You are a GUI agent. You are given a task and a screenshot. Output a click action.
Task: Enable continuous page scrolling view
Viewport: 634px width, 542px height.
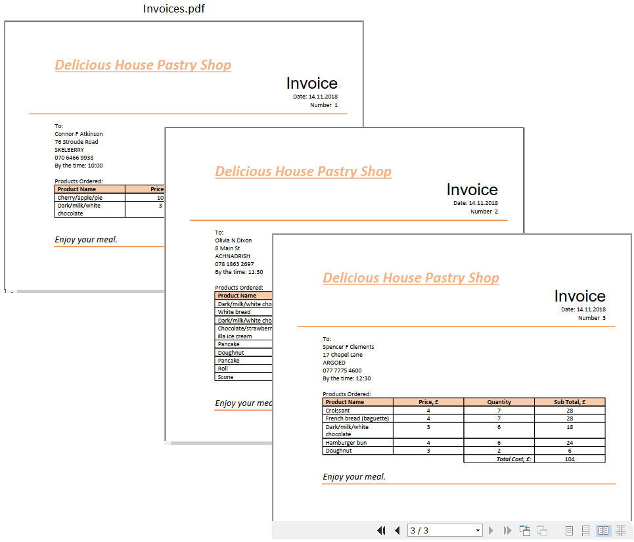(586, 530)
